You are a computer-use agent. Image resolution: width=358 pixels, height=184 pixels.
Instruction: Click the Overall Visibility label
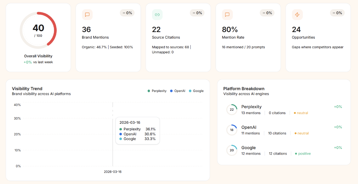[38, 56]
